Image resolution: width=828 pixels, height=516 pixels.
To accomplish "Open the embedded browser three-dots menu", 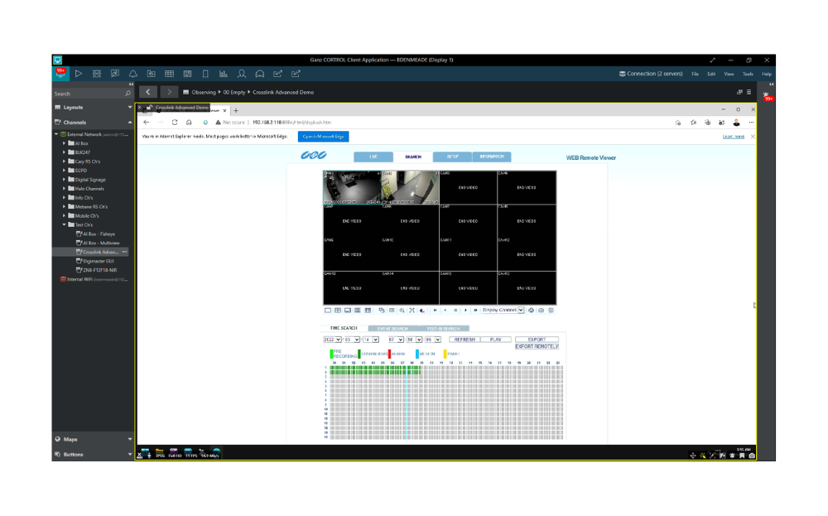I will click(751, 123).
